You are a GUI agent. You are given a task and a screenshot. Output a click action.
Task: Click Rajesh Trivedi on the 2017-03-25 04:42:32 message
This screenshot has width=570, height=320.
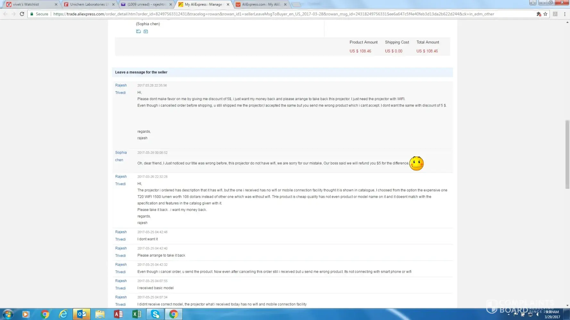[121, 268]
